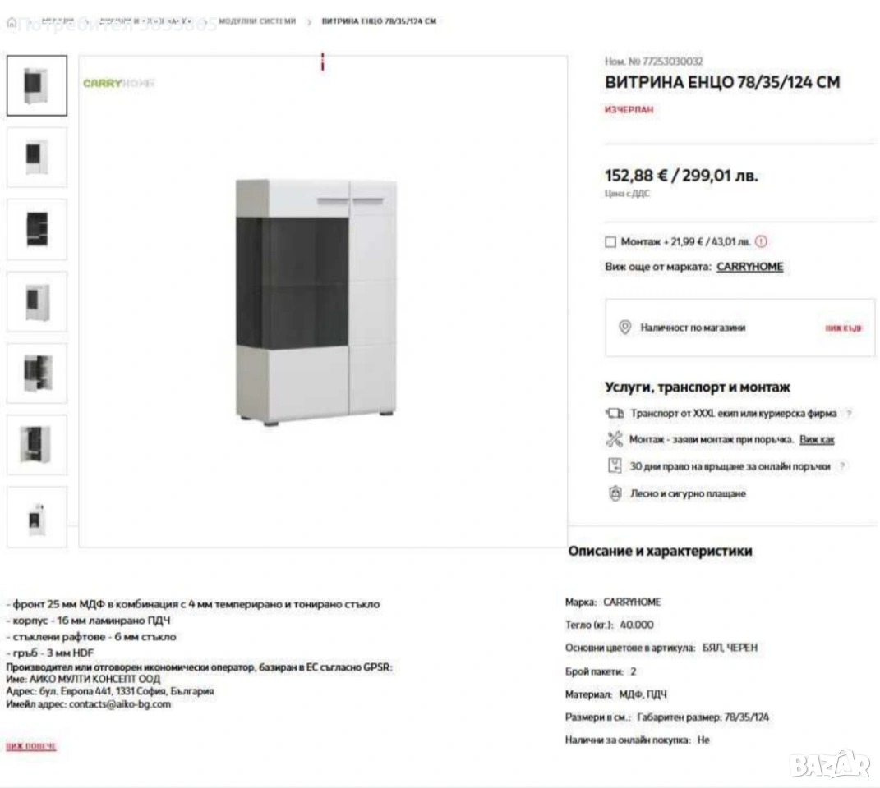Click the red info icon beside Монтаж price
The width and height of the screenshot is (880, 788).
tap(761, 241)
